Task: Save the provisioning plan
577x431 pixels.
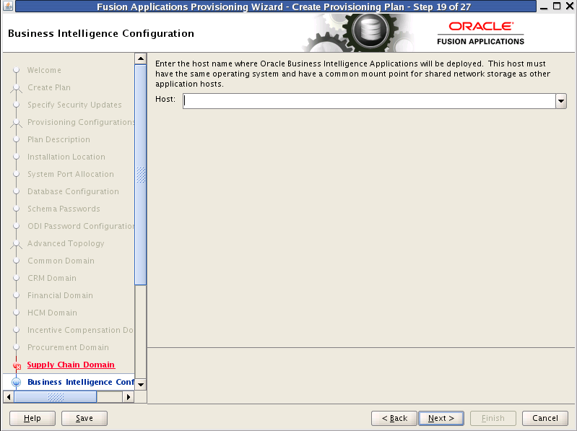Action: click(84, 418)
